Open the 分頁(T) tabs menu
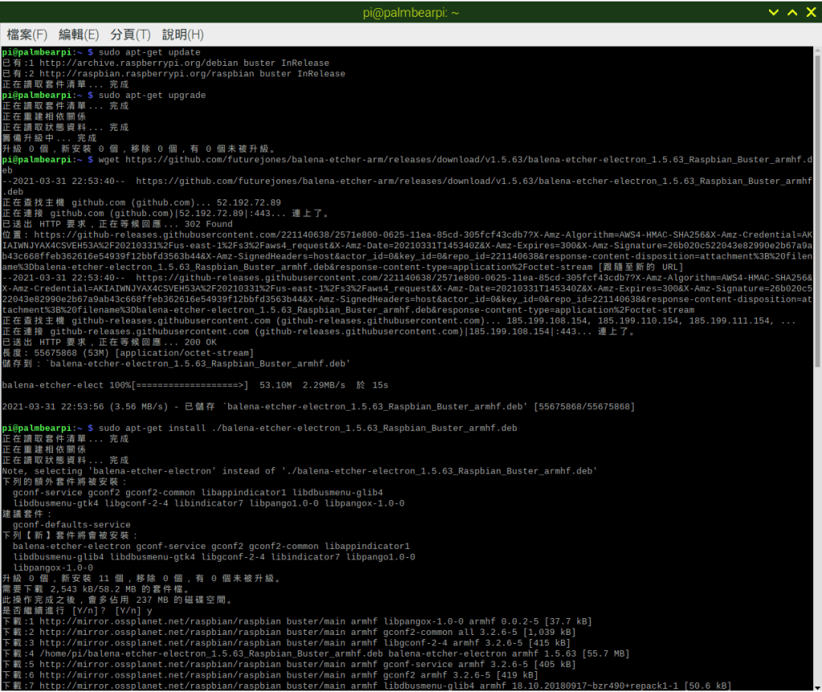822x692 pixels. [130, 35]
